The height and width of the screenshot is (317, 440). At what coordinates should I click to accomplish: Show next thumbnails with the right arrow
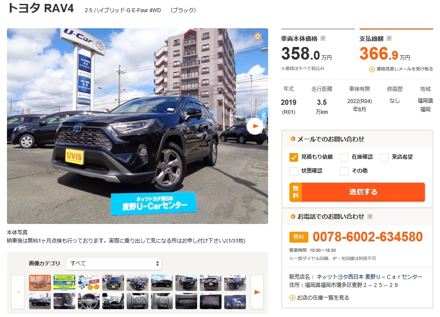pos(257,292)
